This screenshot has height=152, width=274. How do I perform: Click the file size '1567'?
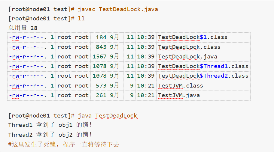tap(99, 57)
